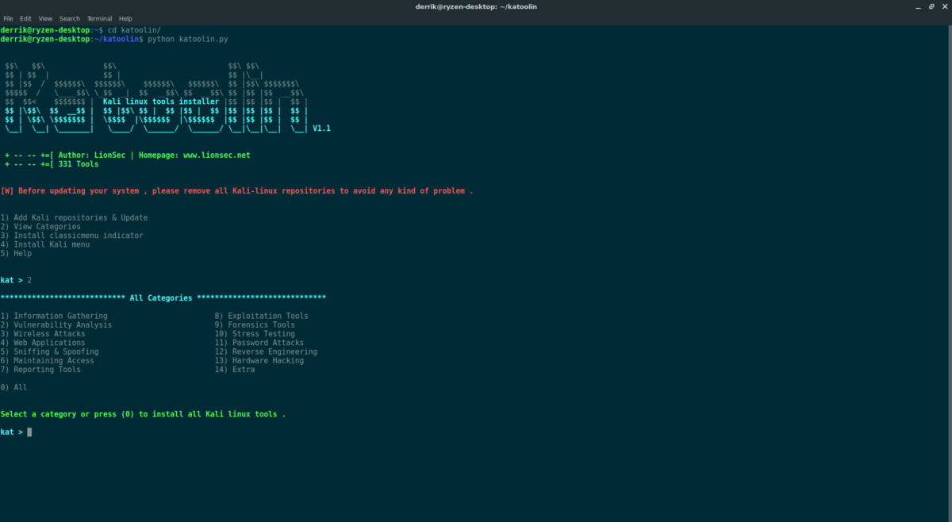This screenshot has width=952, height=522.
Task: Click the 'kat > 2' prompt line
Action: click(x=16, y=280)
